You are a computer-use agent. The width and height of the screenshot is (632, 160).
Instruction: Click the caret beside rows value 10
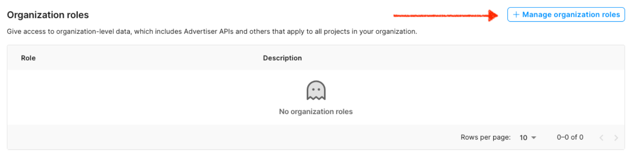pos(534,138)
